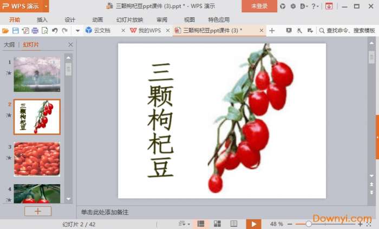Click the round settings icon in title bar

click(293, 6)
